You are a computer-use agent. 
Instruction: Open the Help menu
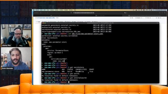[x=75, y=10]
